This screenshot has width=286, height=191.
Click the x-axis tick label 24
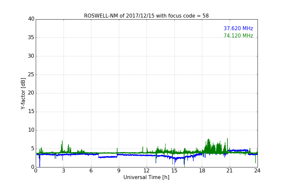pos(257,171)
